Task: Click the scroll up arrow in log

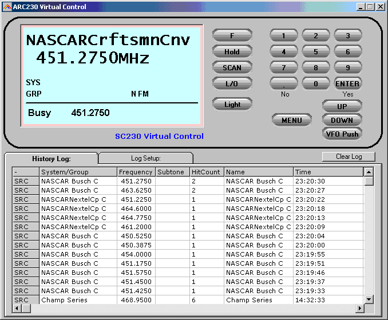Action: pyautogui.click(x=369, y=172)
